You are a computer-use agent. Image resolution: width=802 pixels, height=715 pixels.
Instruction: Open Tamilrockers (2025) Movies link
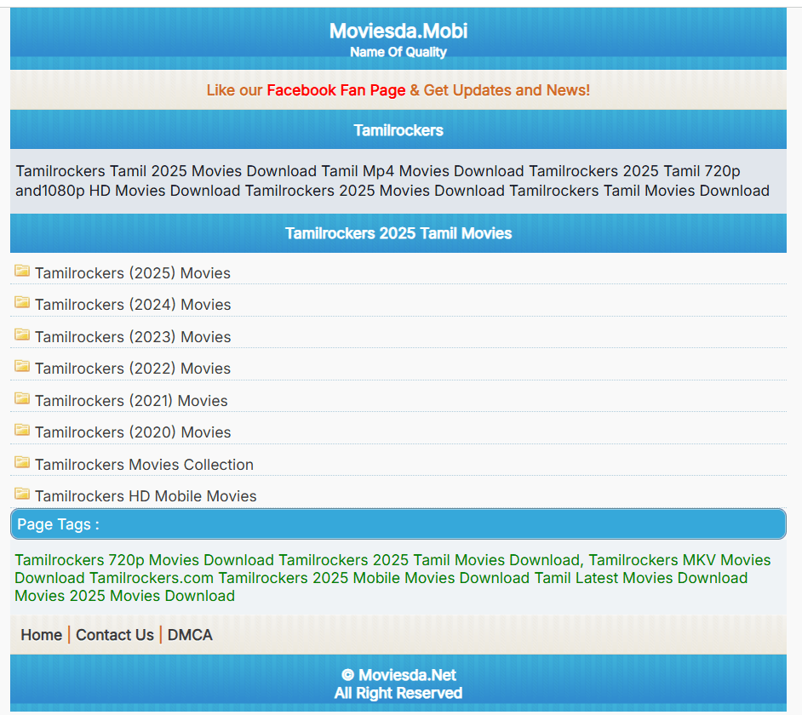(133, 273)
